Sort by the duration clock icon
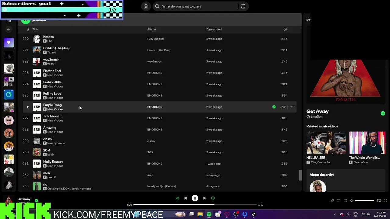 (285, 30)
